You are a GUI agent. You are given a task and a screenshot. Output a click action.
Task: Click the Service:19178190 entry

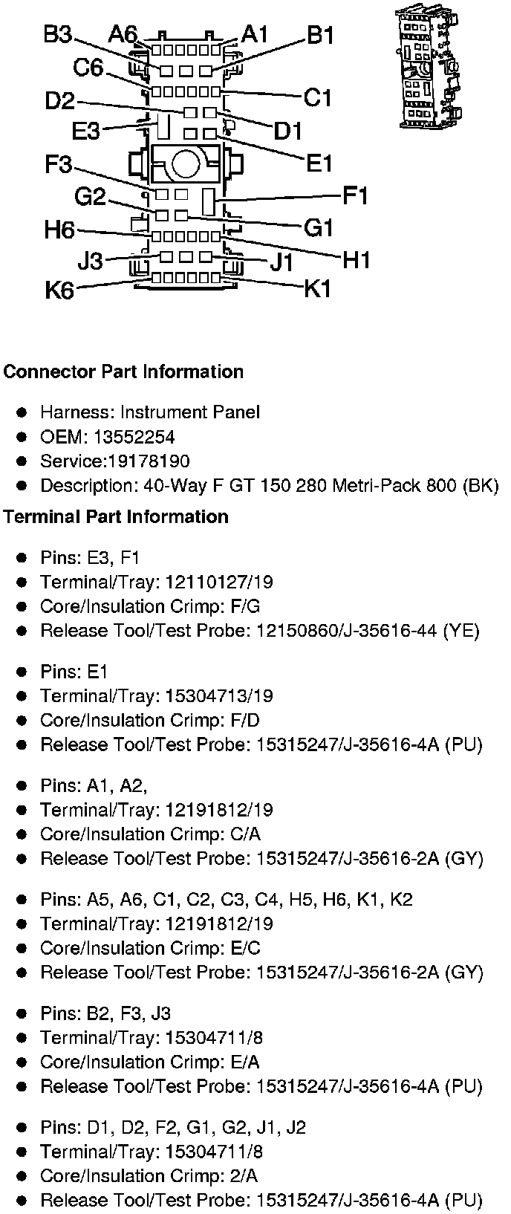tap(115, 461)
